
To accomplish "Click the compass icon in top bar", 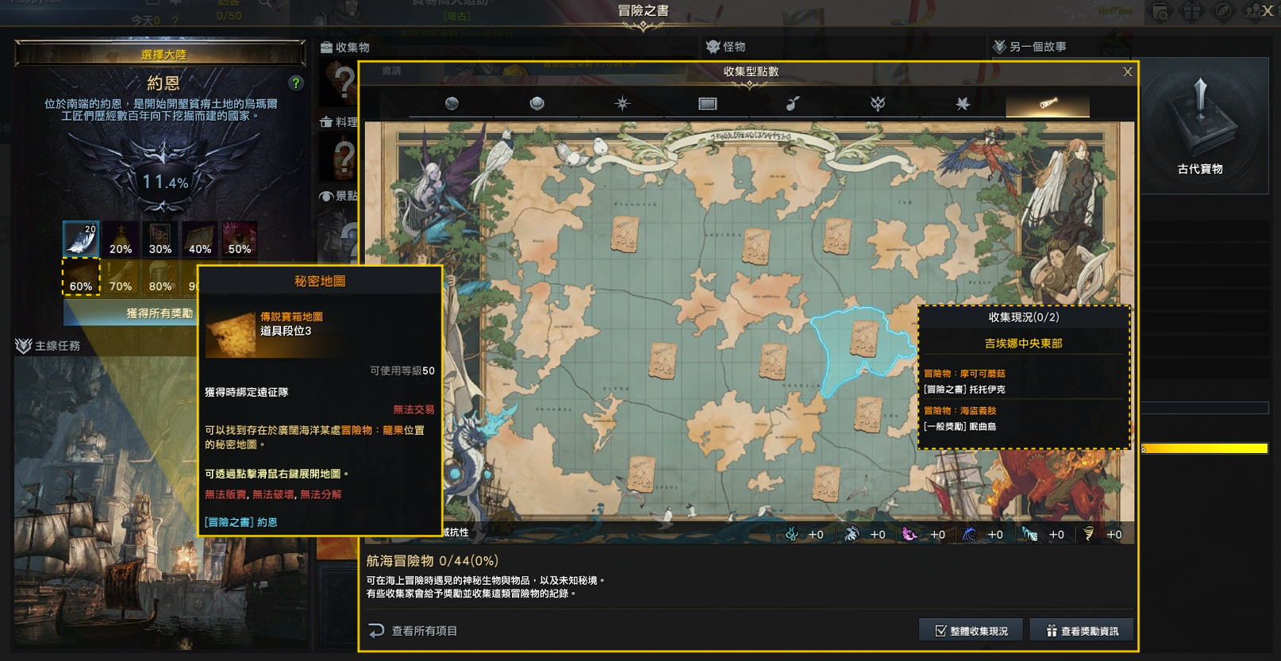I will [1223, 11].
